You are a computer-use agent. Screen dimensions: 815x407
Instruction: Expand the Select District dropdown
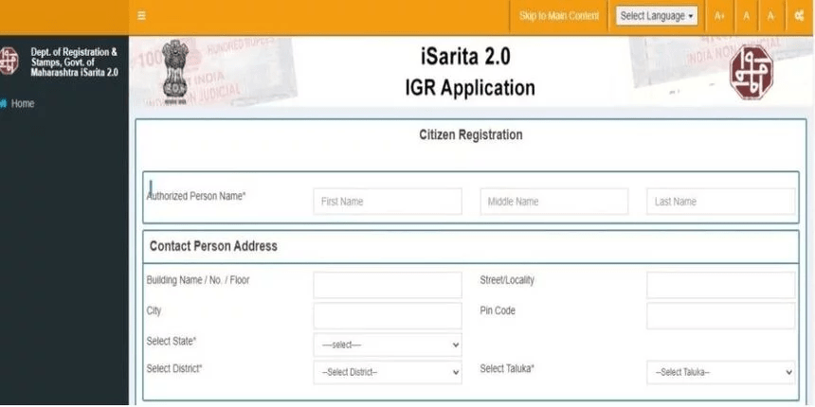coord(388,372)
